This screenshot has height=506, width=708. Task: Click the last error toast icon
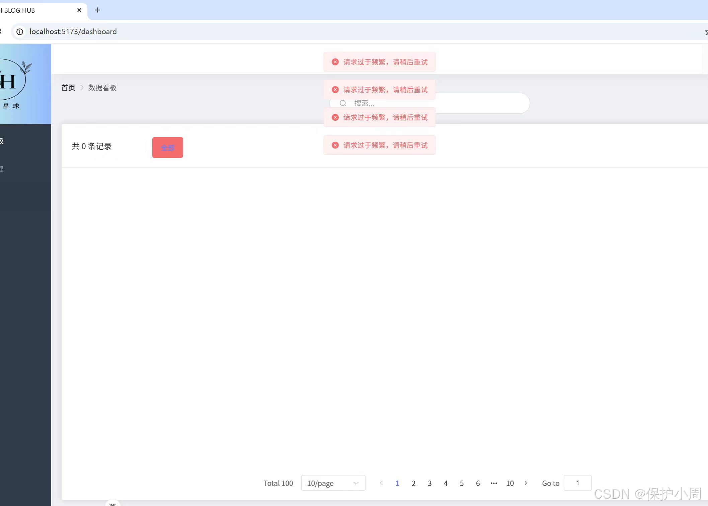pos(335,145)
